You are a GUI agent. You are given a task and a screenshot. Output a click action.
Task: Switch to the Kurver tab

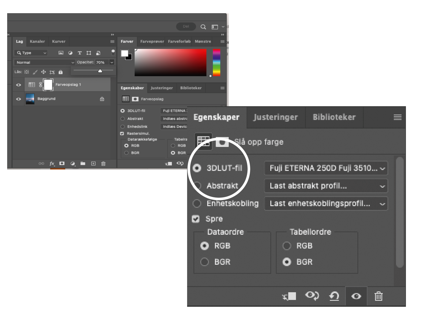coord(59,42)
